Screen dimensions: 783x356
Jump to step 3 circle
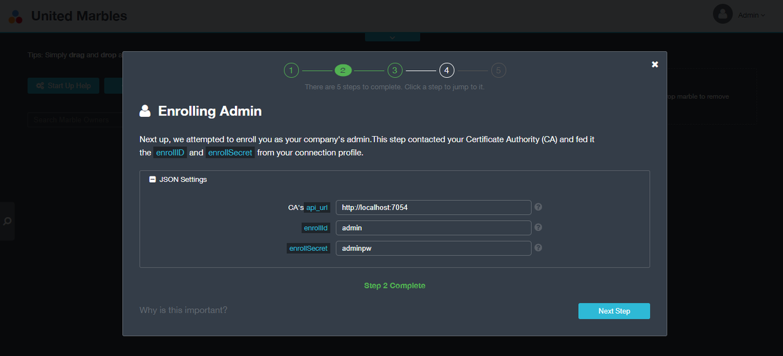pyautogui.click(x=395, y=70)
